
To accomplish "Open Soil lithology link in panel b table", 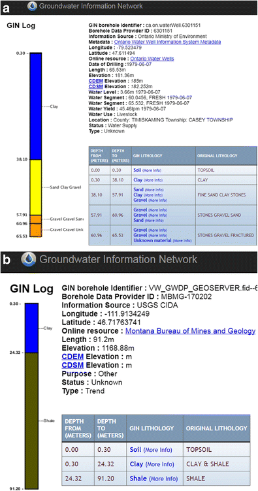I will click(136, 450).
